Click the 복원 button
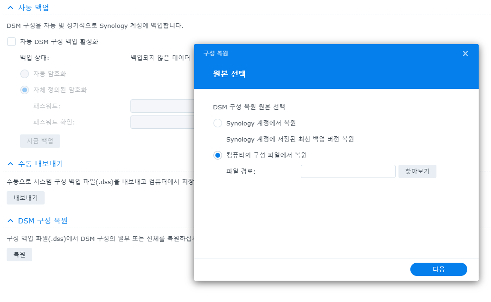The width and height of the screenshot is (491, 302). pos(19,255)
